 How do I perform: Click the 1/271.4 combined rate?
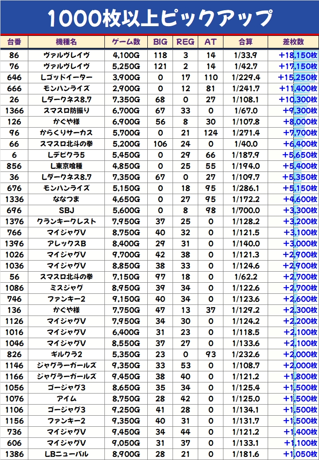click(x=246, y=133)
